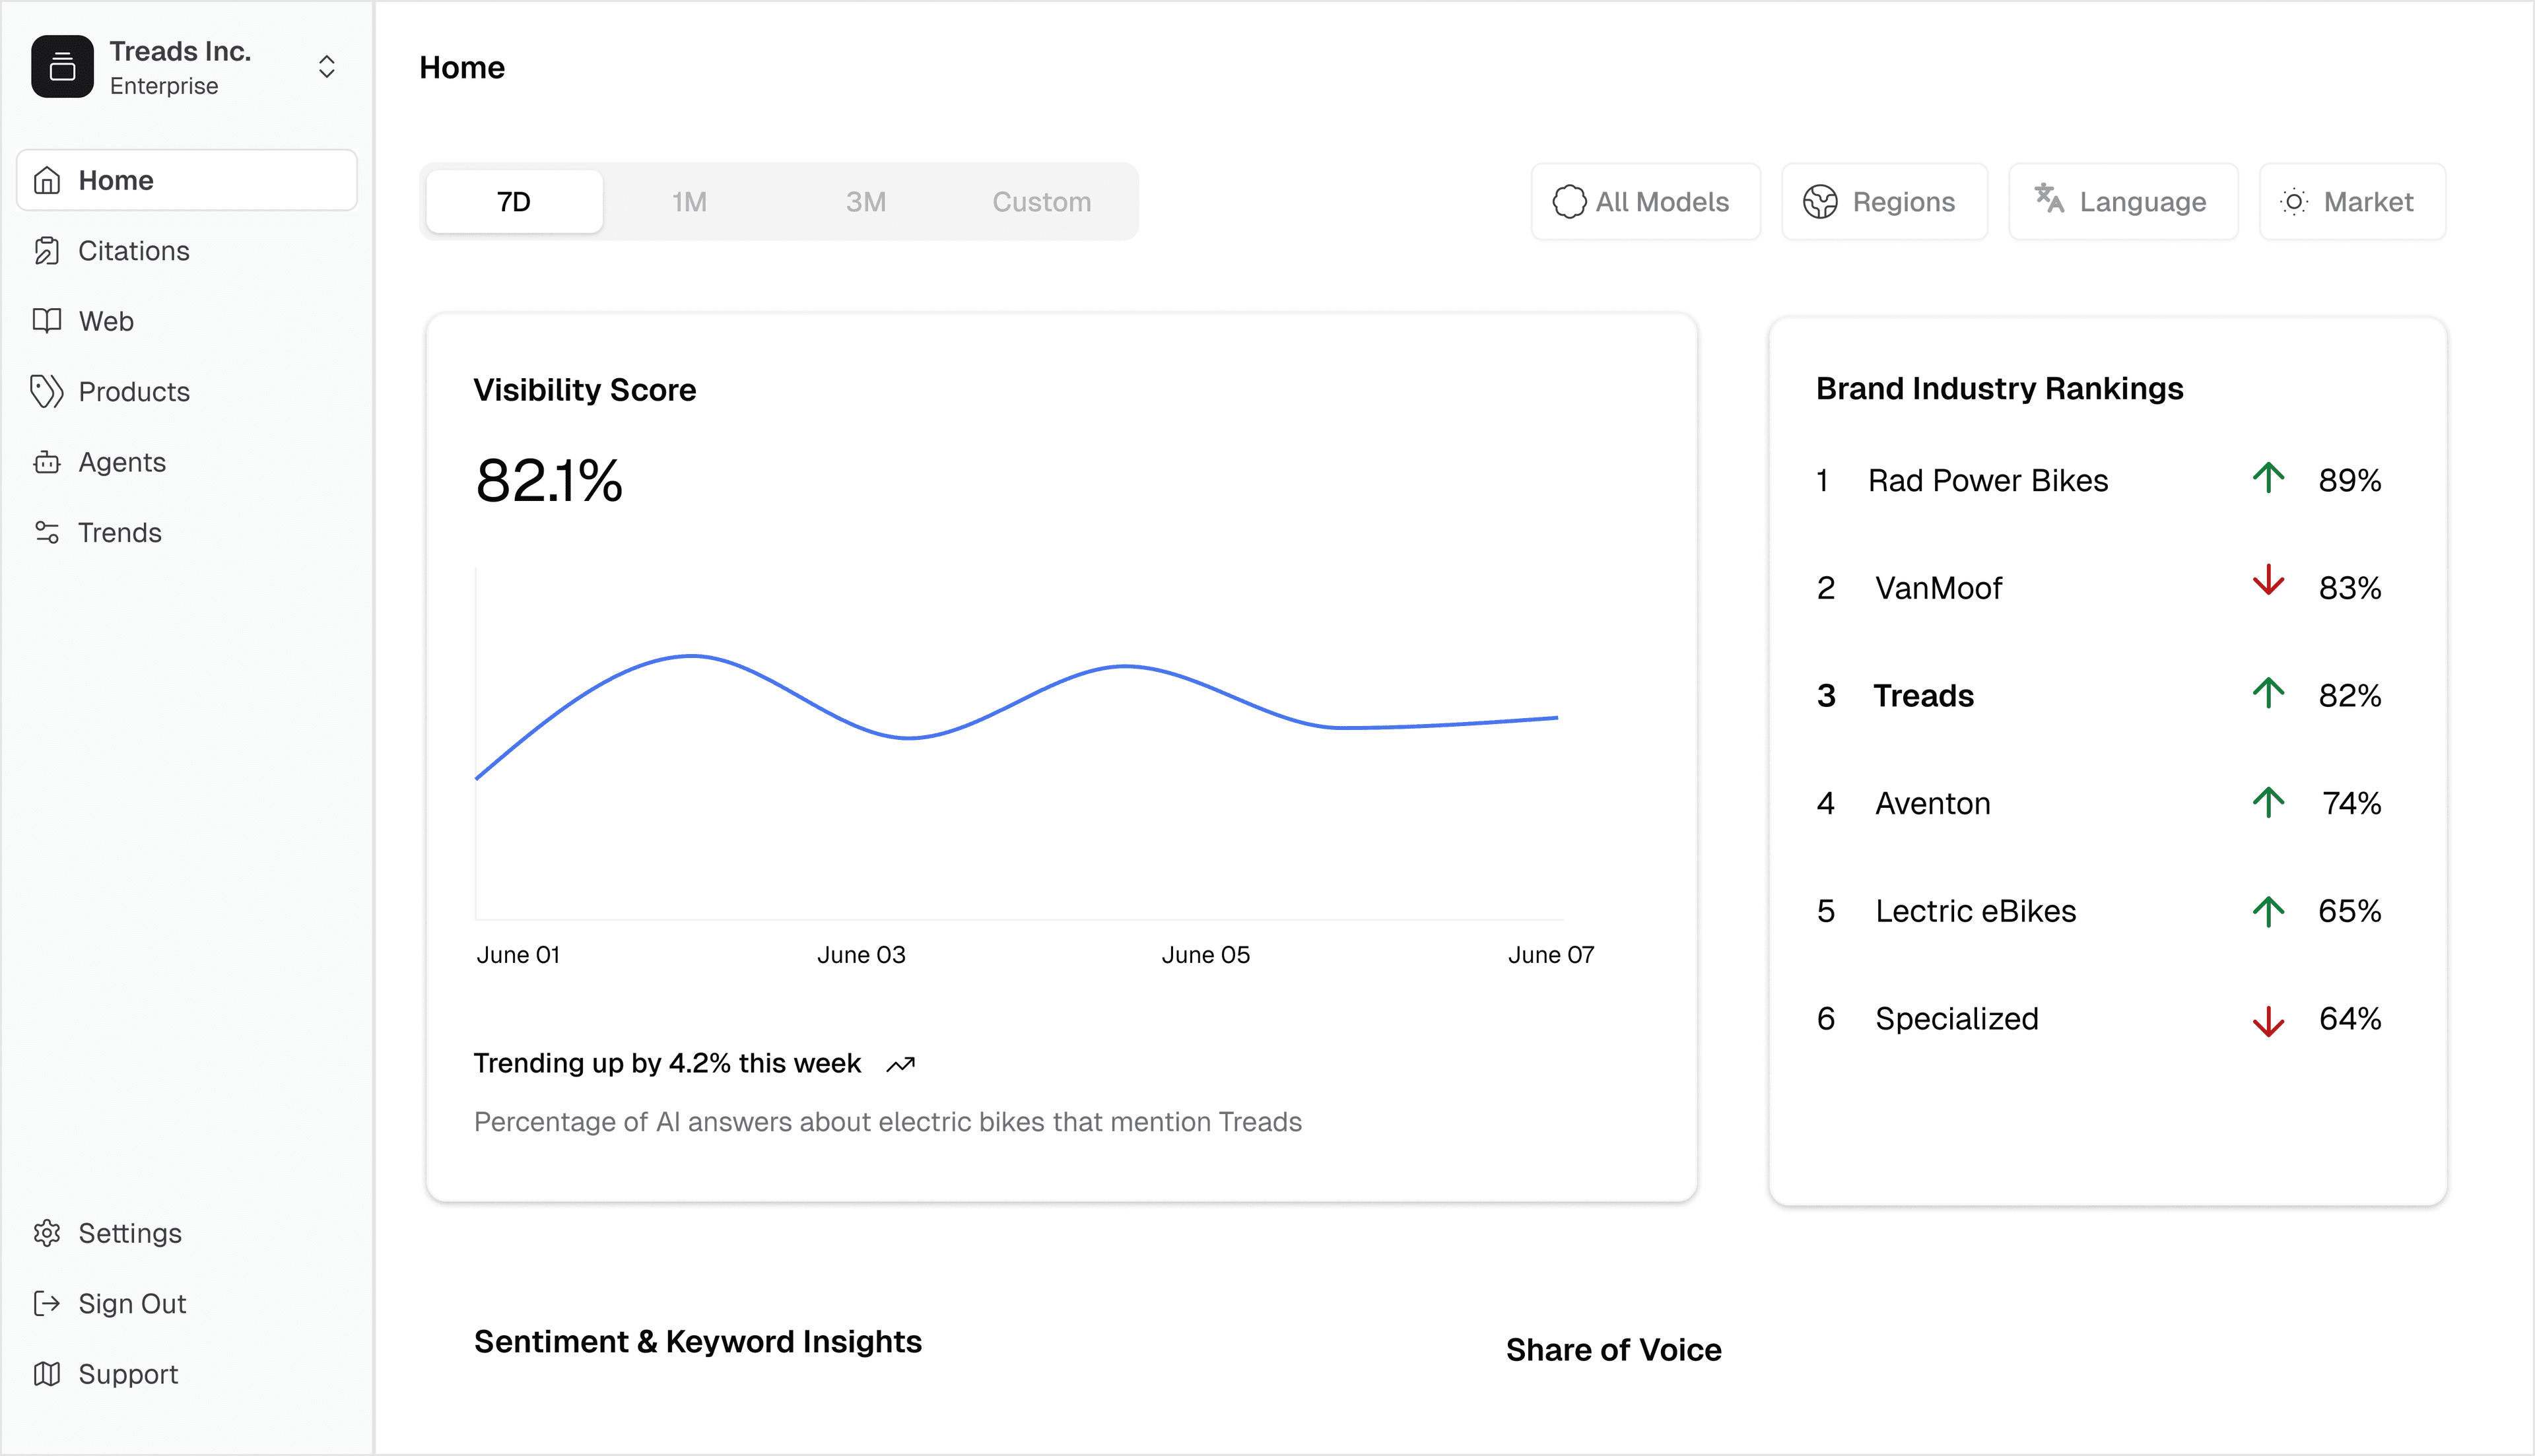Click the Citations document icon
Screen dimensions: 2535x1456
click(x=47, y=251)
